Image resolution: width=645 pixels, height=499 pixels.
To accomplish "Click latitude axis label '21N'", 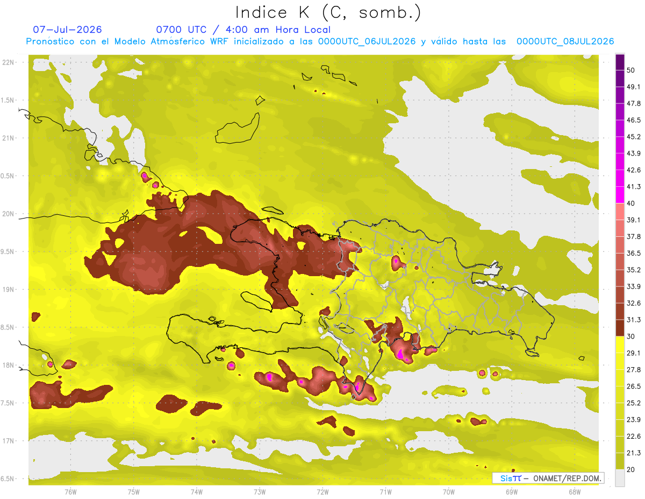I will [x=8, y=138].
